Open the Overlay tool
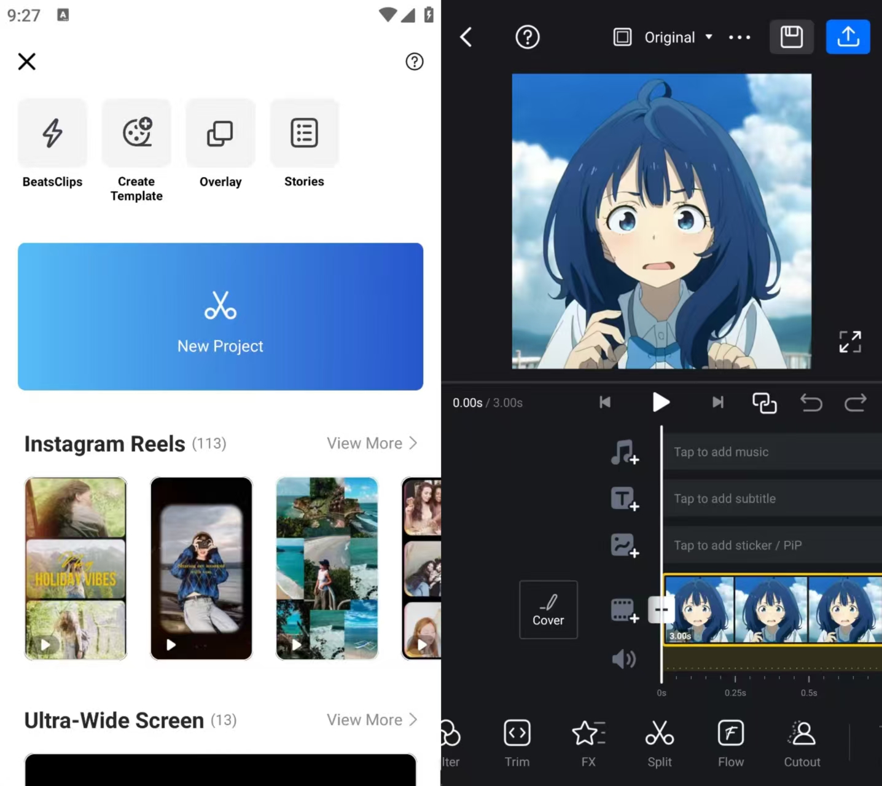Viewport: 882px width, 786px height. [220, 133]
